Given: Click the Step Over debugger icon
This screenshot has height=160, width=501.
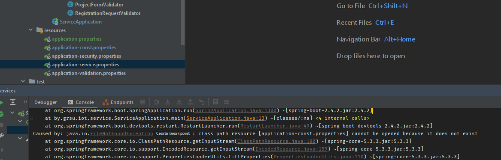Looking at the screenshot, I should pyautogui.click(x=157, y=102).
